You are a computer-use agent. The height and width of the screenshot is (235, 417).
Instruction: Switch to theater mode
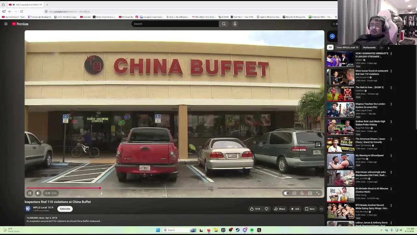[310, 193]
